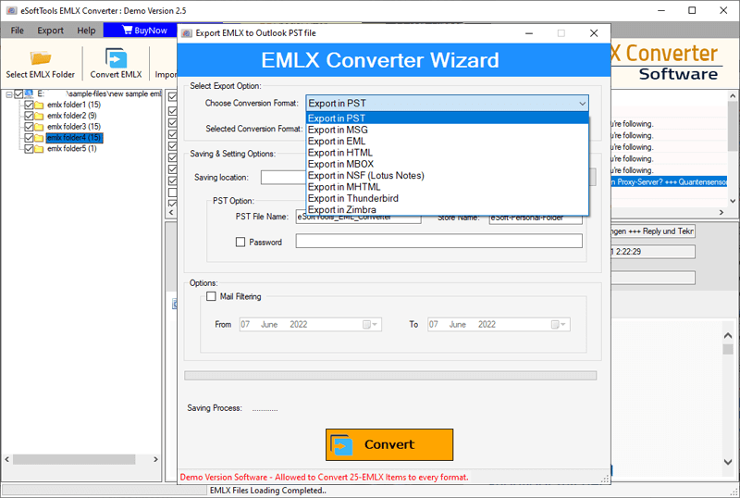
Task: Collapse the root tree node
Action: (x=9, y=94)
